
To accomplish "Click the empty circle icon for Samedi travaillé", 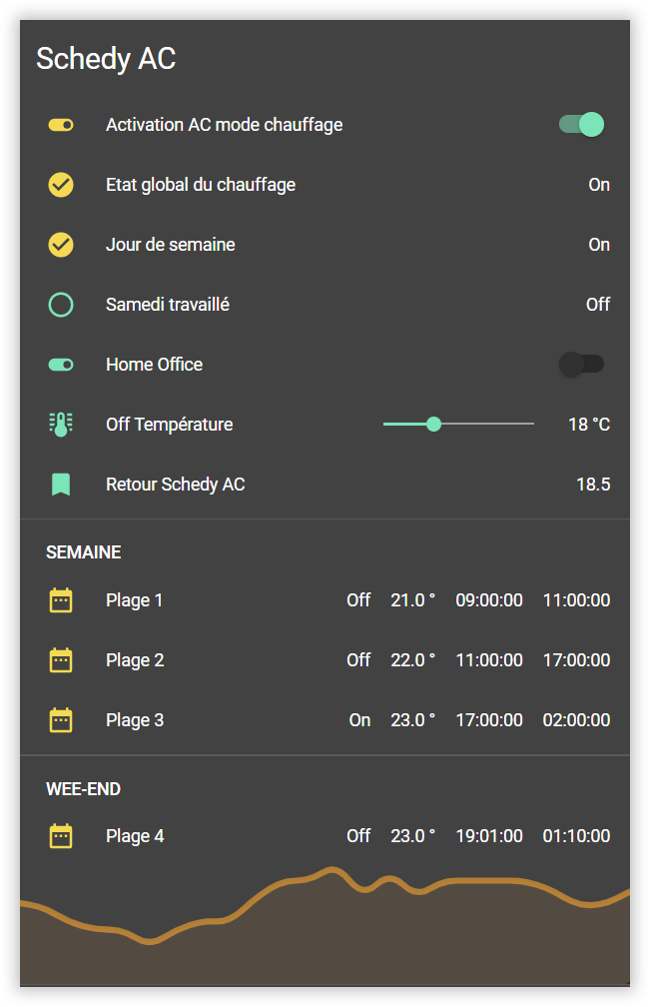I will tap(61, 305).
